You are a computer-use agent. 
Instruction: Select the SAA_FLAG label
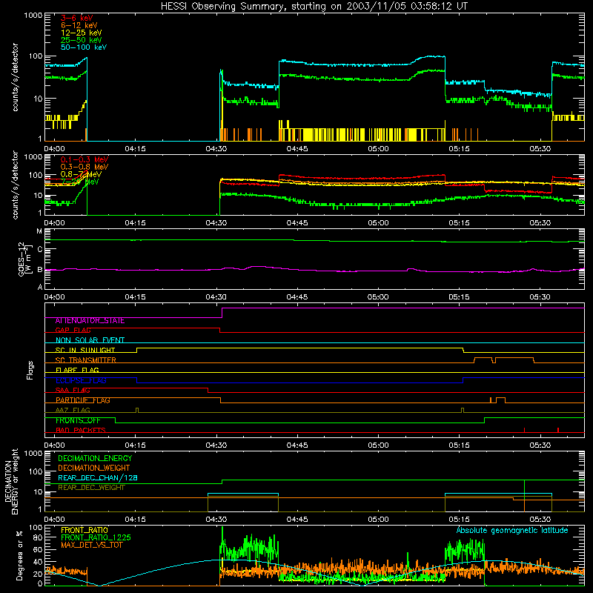[73, 390]
